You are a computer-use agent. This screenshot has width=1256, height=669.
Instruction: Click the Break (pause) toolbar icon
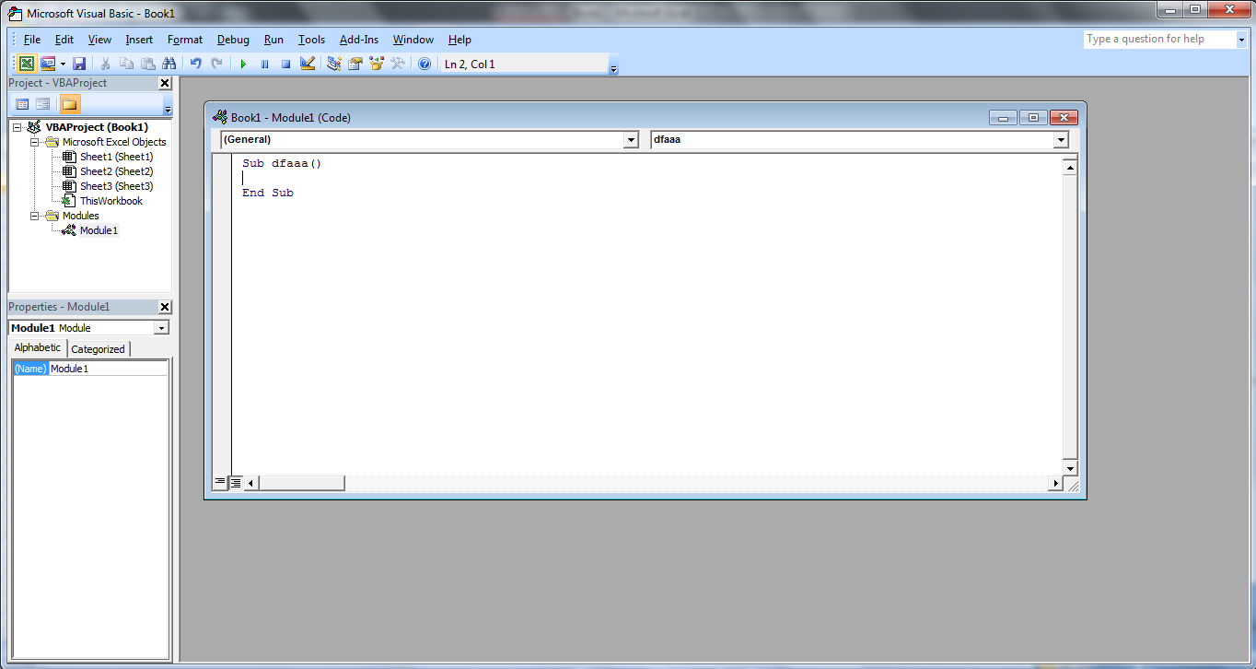click(x=264, y=63)
